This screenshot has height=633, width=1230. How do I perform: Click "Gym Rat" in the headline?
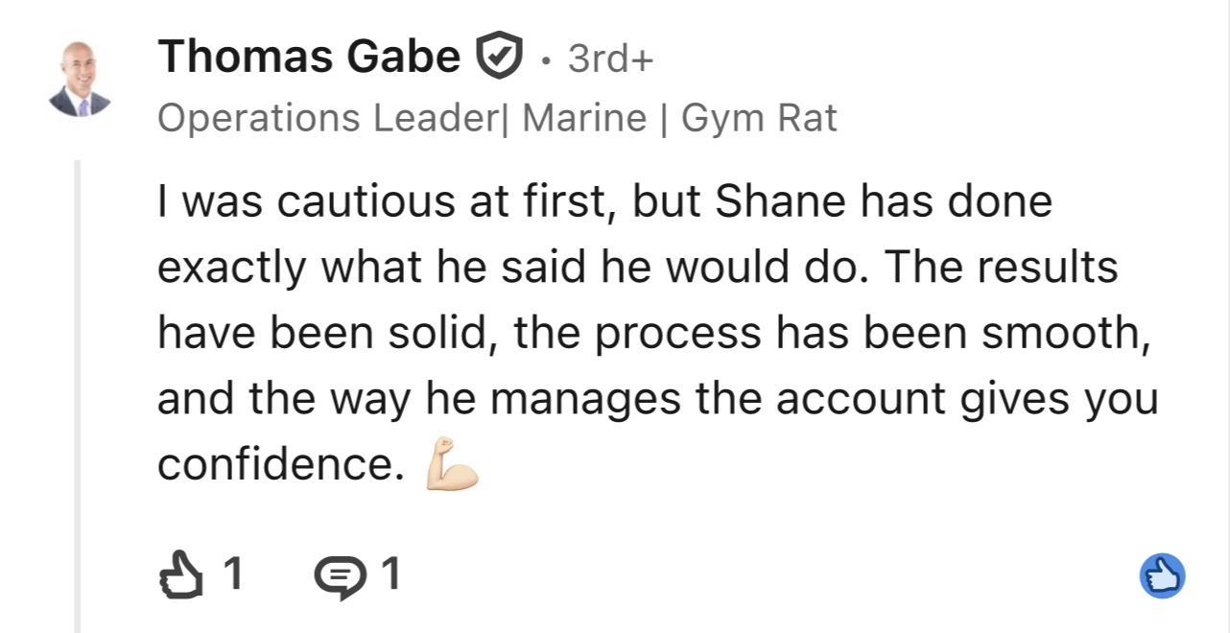click(x=759, y=119)
